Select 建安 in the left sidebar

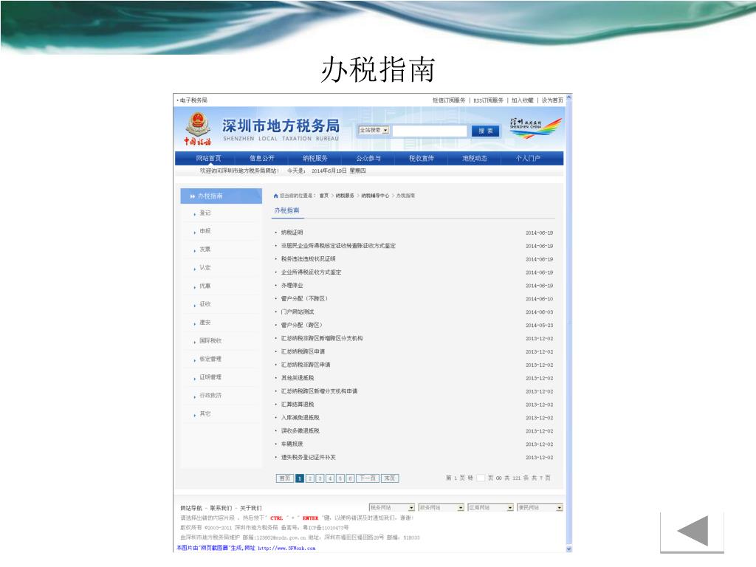[x=205, y=322]
